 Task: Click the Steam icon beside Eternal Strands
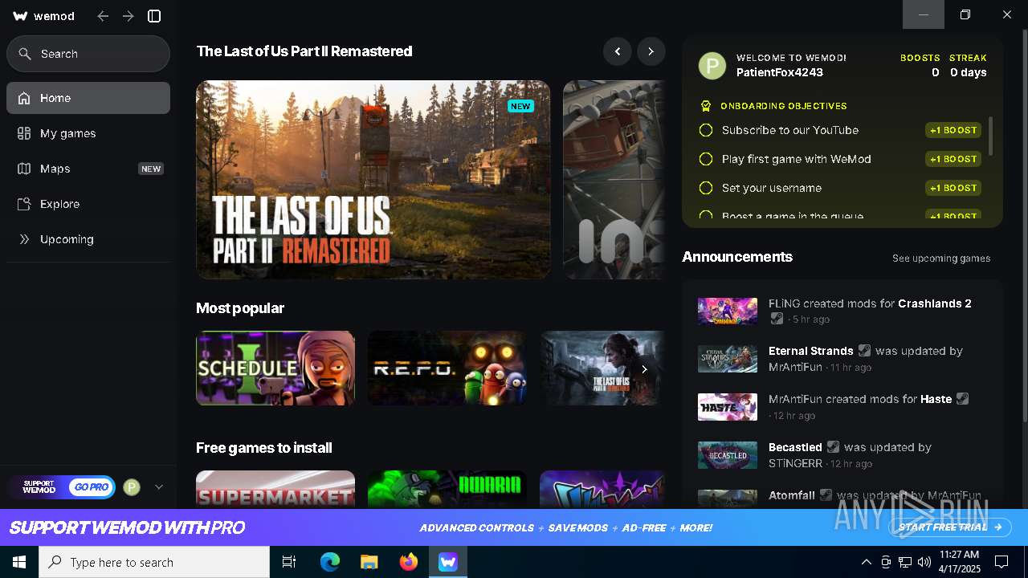tap(864, 351)
